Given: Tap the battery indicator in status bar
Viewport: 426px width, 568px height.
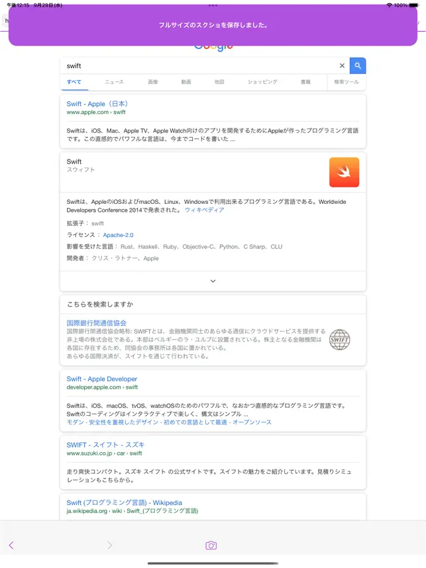Looking at the screenshot, I should click(x=413, y=5).
